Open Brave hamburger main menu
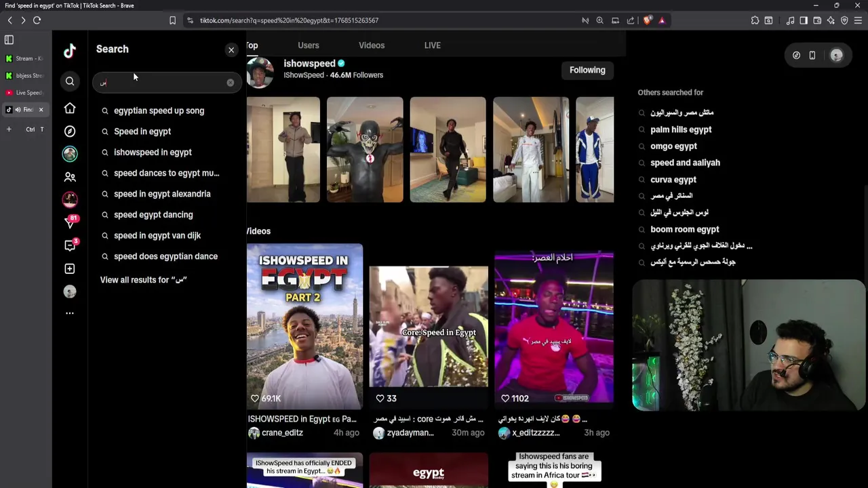This screenshot has height=488, width=868. [x=858, y=20]
